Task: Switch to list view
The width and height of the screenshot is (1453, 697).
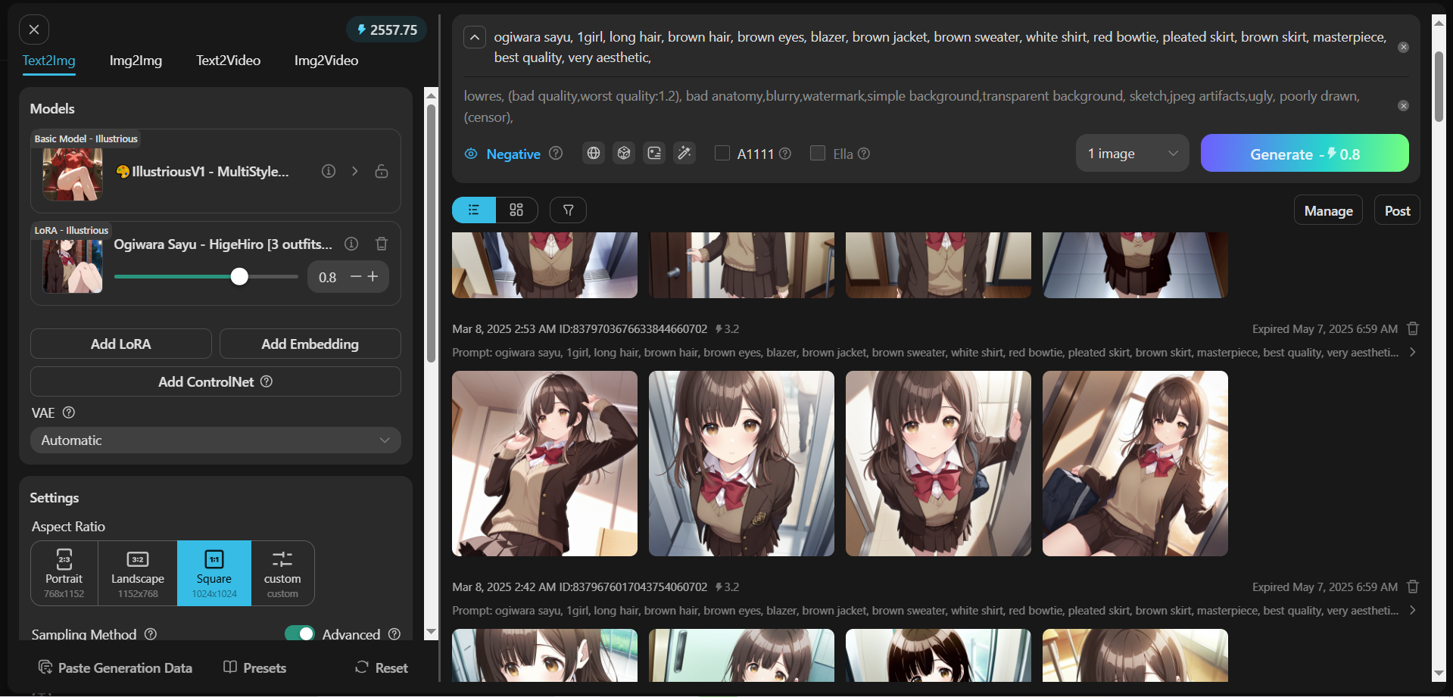Action: (474, 210)
